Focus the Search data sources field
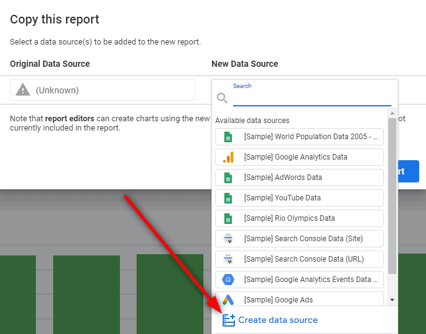 (x=312, y=98)
